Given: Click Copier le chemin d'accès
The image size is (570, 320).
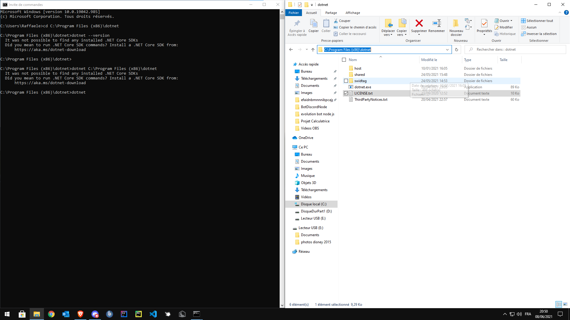Looking at the screenshot, I should (x=355, y=27).
